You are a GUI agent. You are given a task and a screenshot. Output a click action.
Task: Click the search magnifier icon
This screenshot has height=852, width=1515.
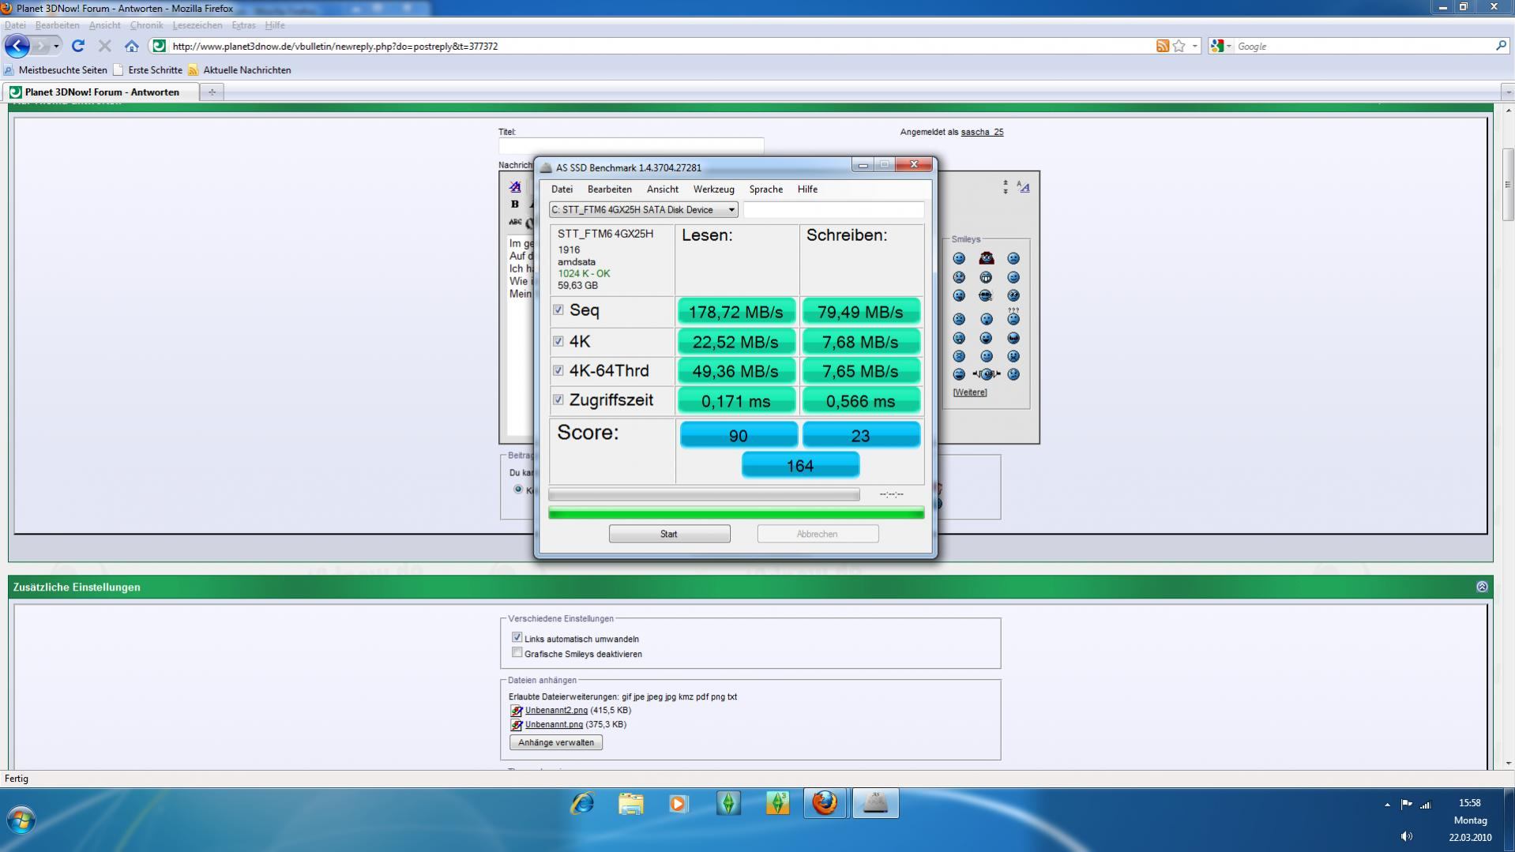[1501, 46]
